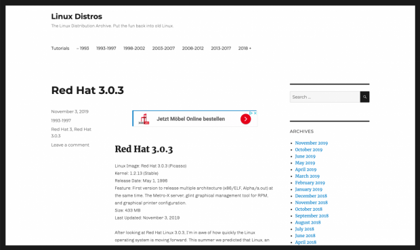The image size is (420, 250).
Task: Click the serif Red Hat 3.0.3 article heading
Action: point(144,149)
